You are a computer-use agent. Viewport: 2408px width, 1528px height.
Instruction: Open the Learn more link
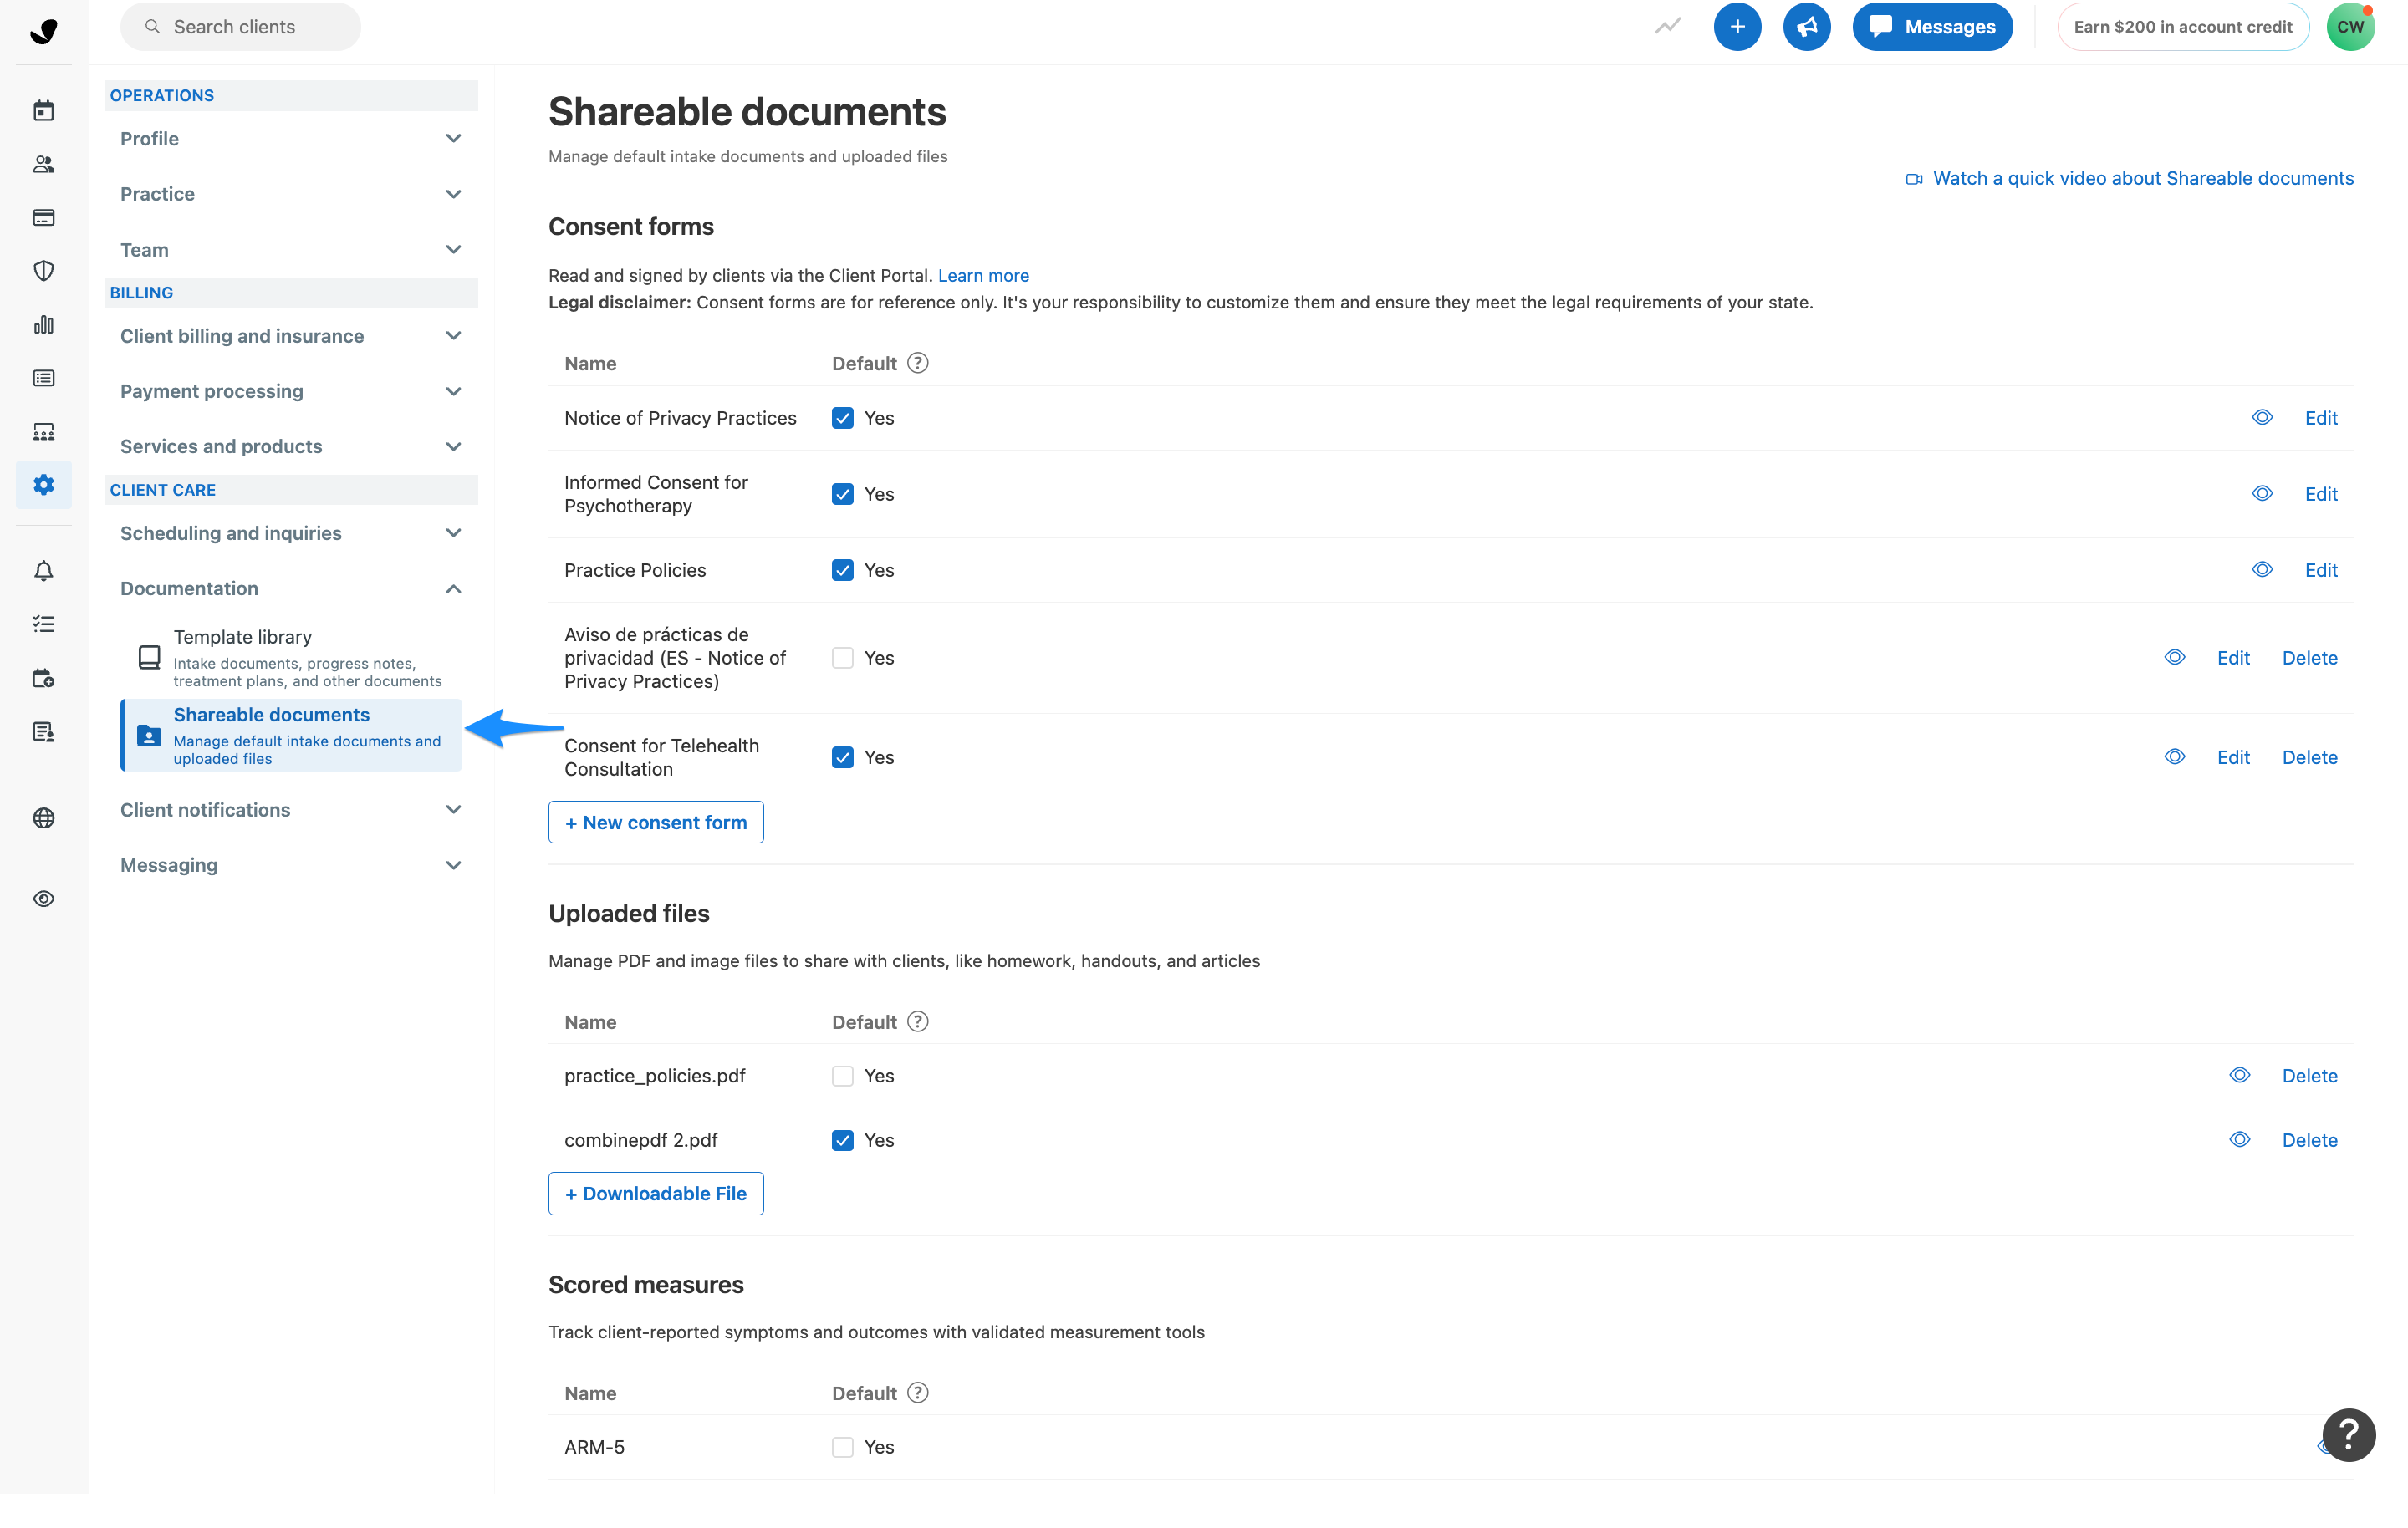coord(983,275)
